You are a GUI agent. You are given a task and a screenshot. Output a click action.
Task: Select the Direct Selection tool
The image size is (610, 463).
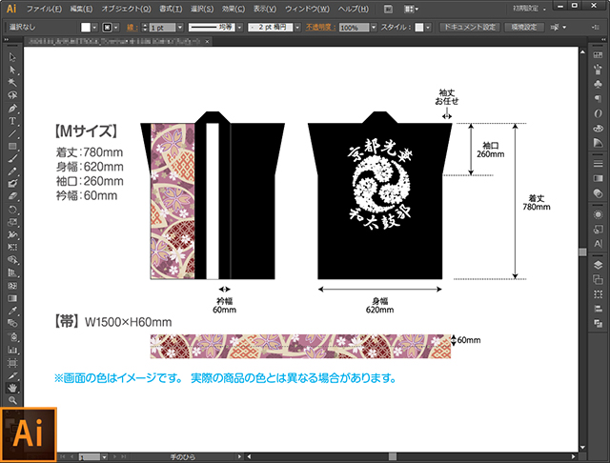[x=12, y=70]
